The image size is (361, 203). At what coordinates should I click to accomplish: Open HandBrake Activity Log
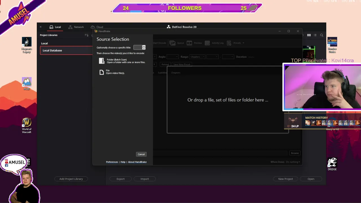click(x=214, y=43)
